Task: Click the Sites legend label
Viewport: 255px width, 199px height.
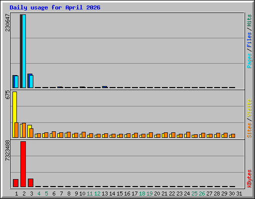Action: coord(250,130)
